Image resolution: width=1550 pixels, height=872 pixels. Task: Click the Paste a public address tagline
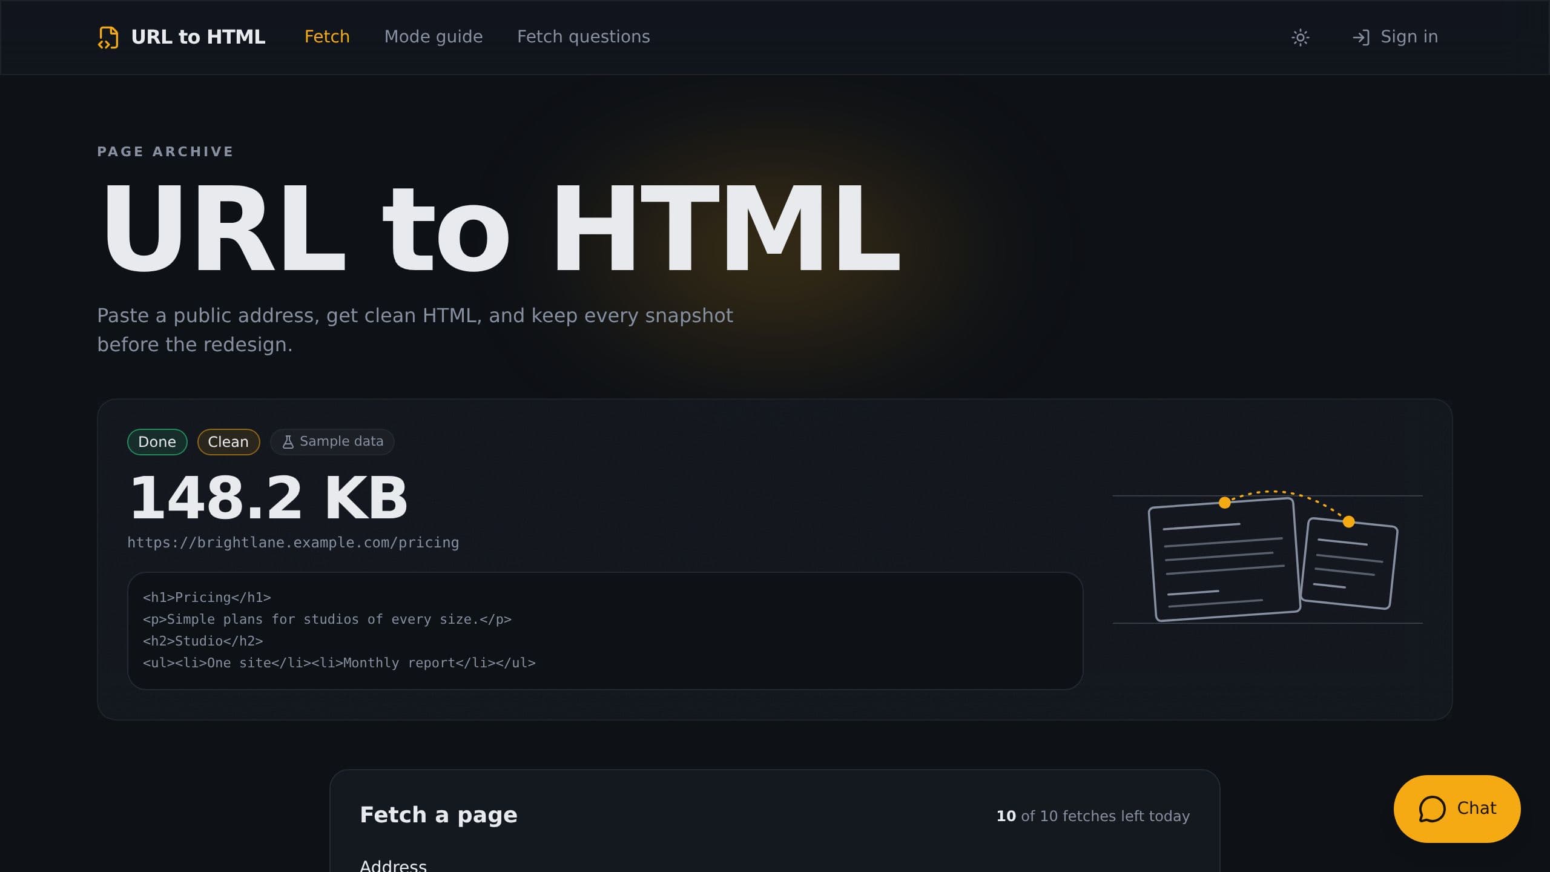click(415, 330)
